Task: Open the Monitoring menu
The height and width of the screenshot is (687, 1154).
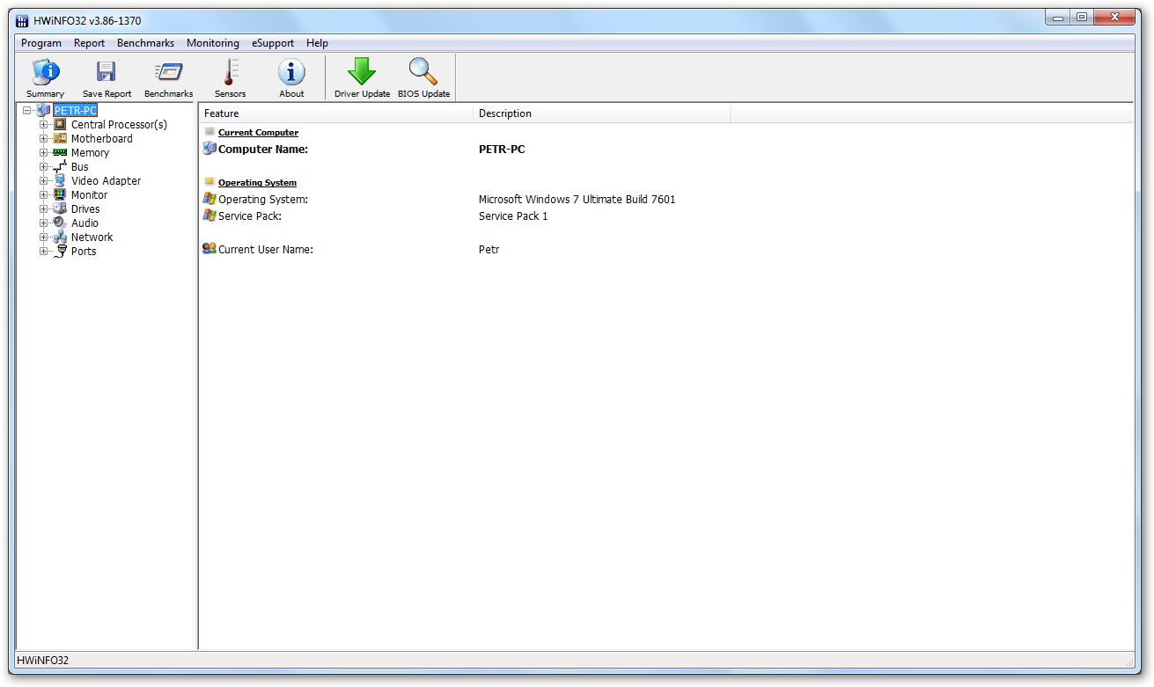Action: tap(213, 43)
